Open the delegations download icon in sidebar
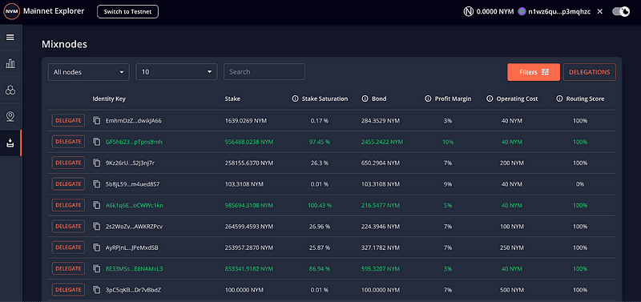641x302 pixels. (x=10, y=143)
